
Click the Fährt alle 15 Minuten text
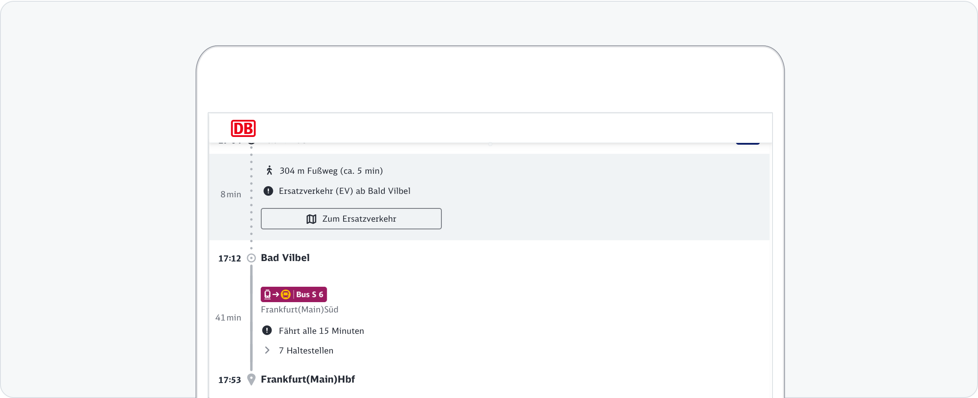point(321,331)
